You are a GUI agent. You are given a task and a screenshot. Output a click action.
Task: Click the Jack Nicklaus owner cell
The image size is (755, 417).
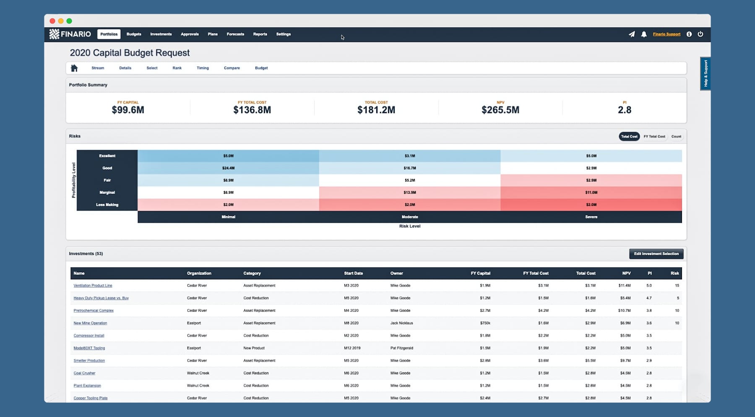(x=402, y=323)
